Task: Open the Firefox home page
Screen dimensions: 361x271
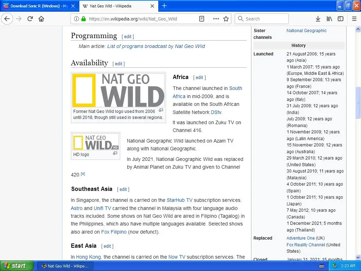Action: pyautogui.click(x=41, y=19)
